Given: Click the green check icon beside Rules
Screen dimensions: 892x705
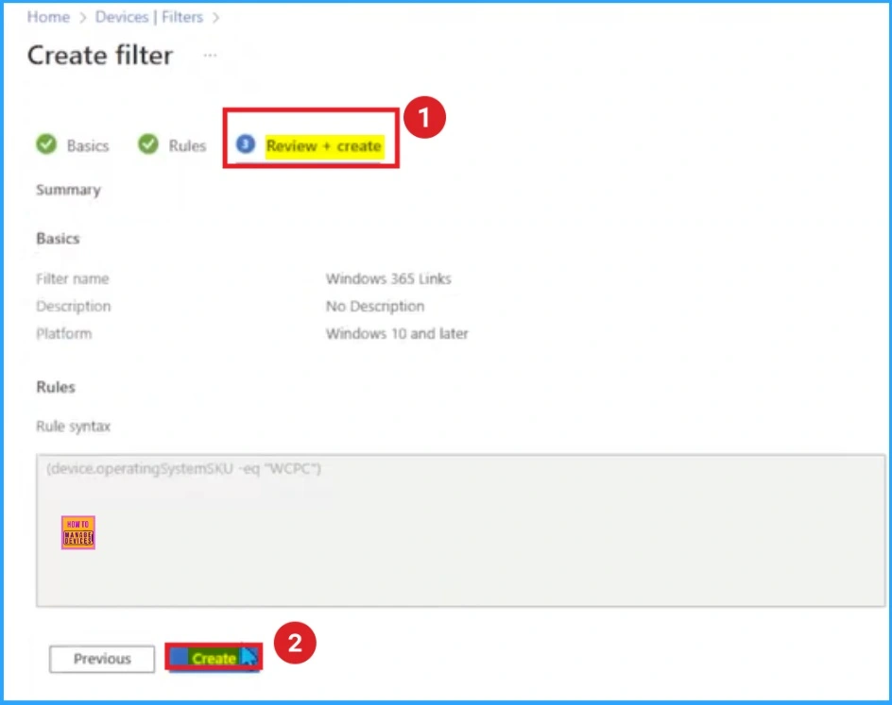Looking at the screenshot, I should pyautogui.click(x=148, y=144).
